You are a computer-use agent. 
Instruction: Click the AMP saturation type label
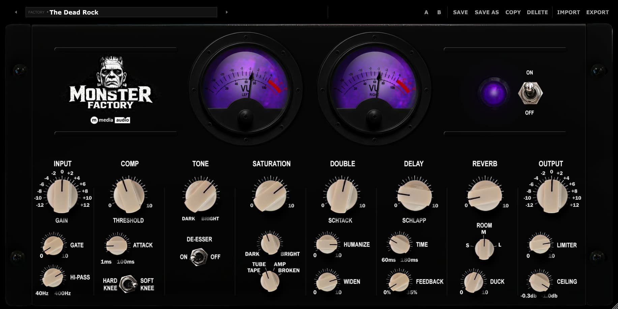click(x=279, y=264)
